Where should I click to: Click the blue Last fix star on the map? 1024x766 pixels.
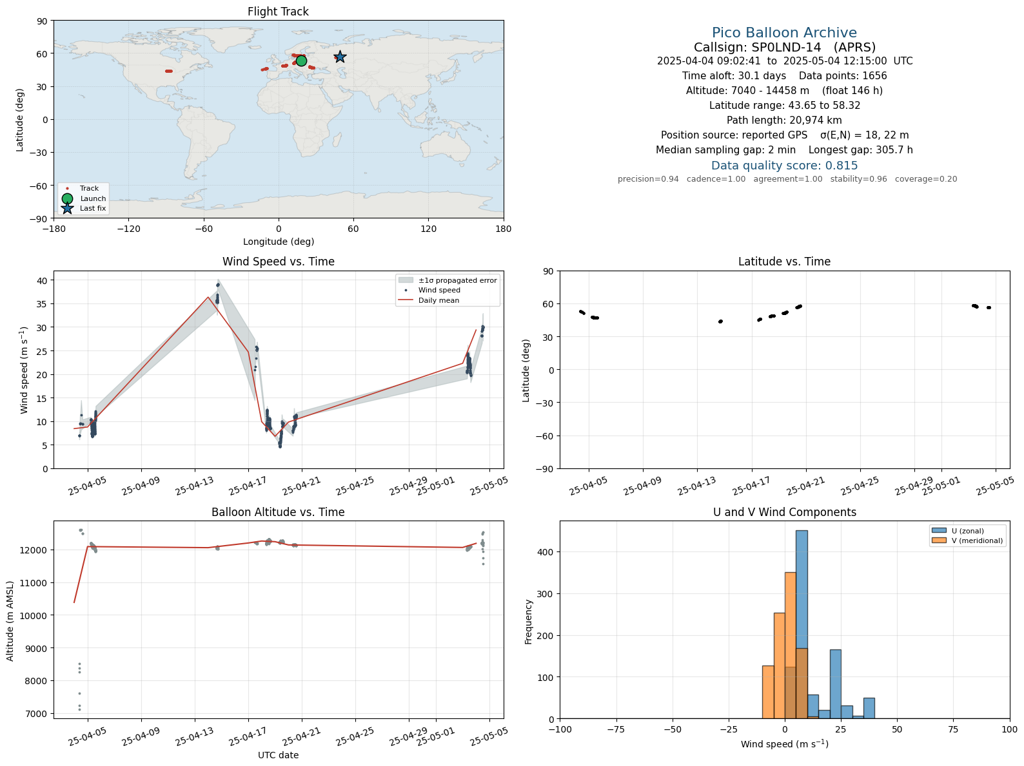[x=340, y=57]
